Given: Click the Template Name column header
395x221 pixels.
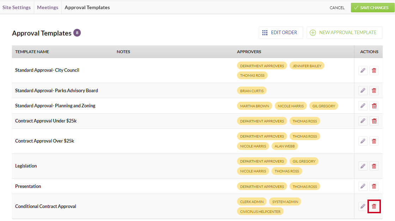Looking at the screenshot, I should pyautogui.click(x=32, y=52).
